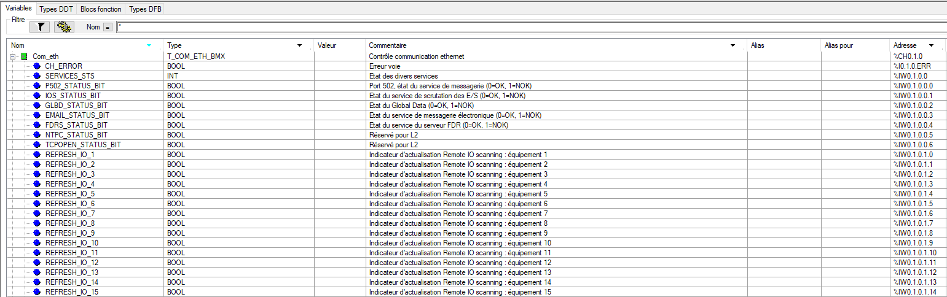Image resolution: width=947 pixels, height=297 pixels.
Task: Click the blue icon beside TCPOPEN_STATUS_BIT
Action: pyautogui.click(x=37, y=145)
